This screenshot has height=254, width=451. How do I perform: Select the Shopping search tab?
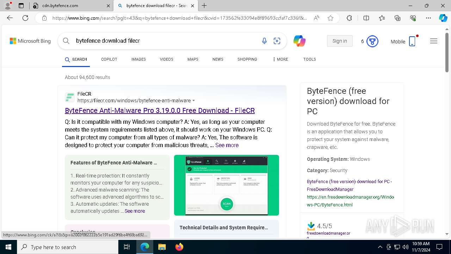247,59
